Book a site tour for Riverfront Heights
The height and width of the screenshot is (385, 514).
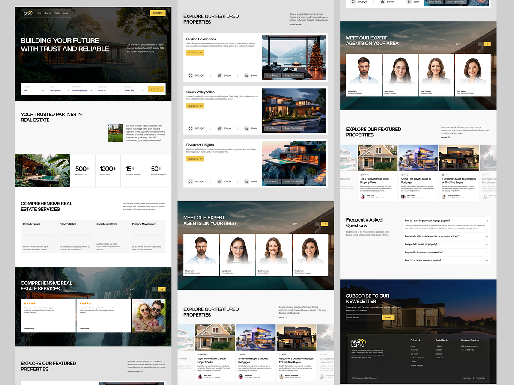(x=195, y=159)
